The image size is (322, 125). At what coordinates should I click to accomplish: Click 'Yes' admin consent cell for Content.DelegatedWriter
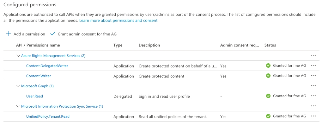pyautogui.click(x=223, y=66)
